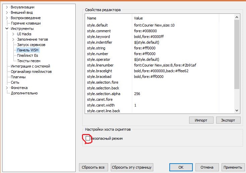Click the style.selection.fore value cell
Screen dimensions: 246x173
click(x=182, y=82)
